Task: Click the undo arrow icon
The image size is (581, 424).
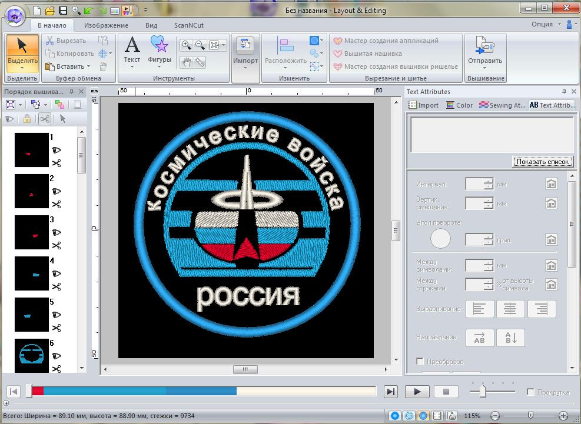Action: 88,11
